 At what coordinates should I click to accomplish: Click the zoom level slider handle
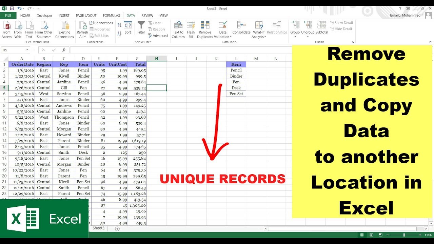[x=404, y=235]
